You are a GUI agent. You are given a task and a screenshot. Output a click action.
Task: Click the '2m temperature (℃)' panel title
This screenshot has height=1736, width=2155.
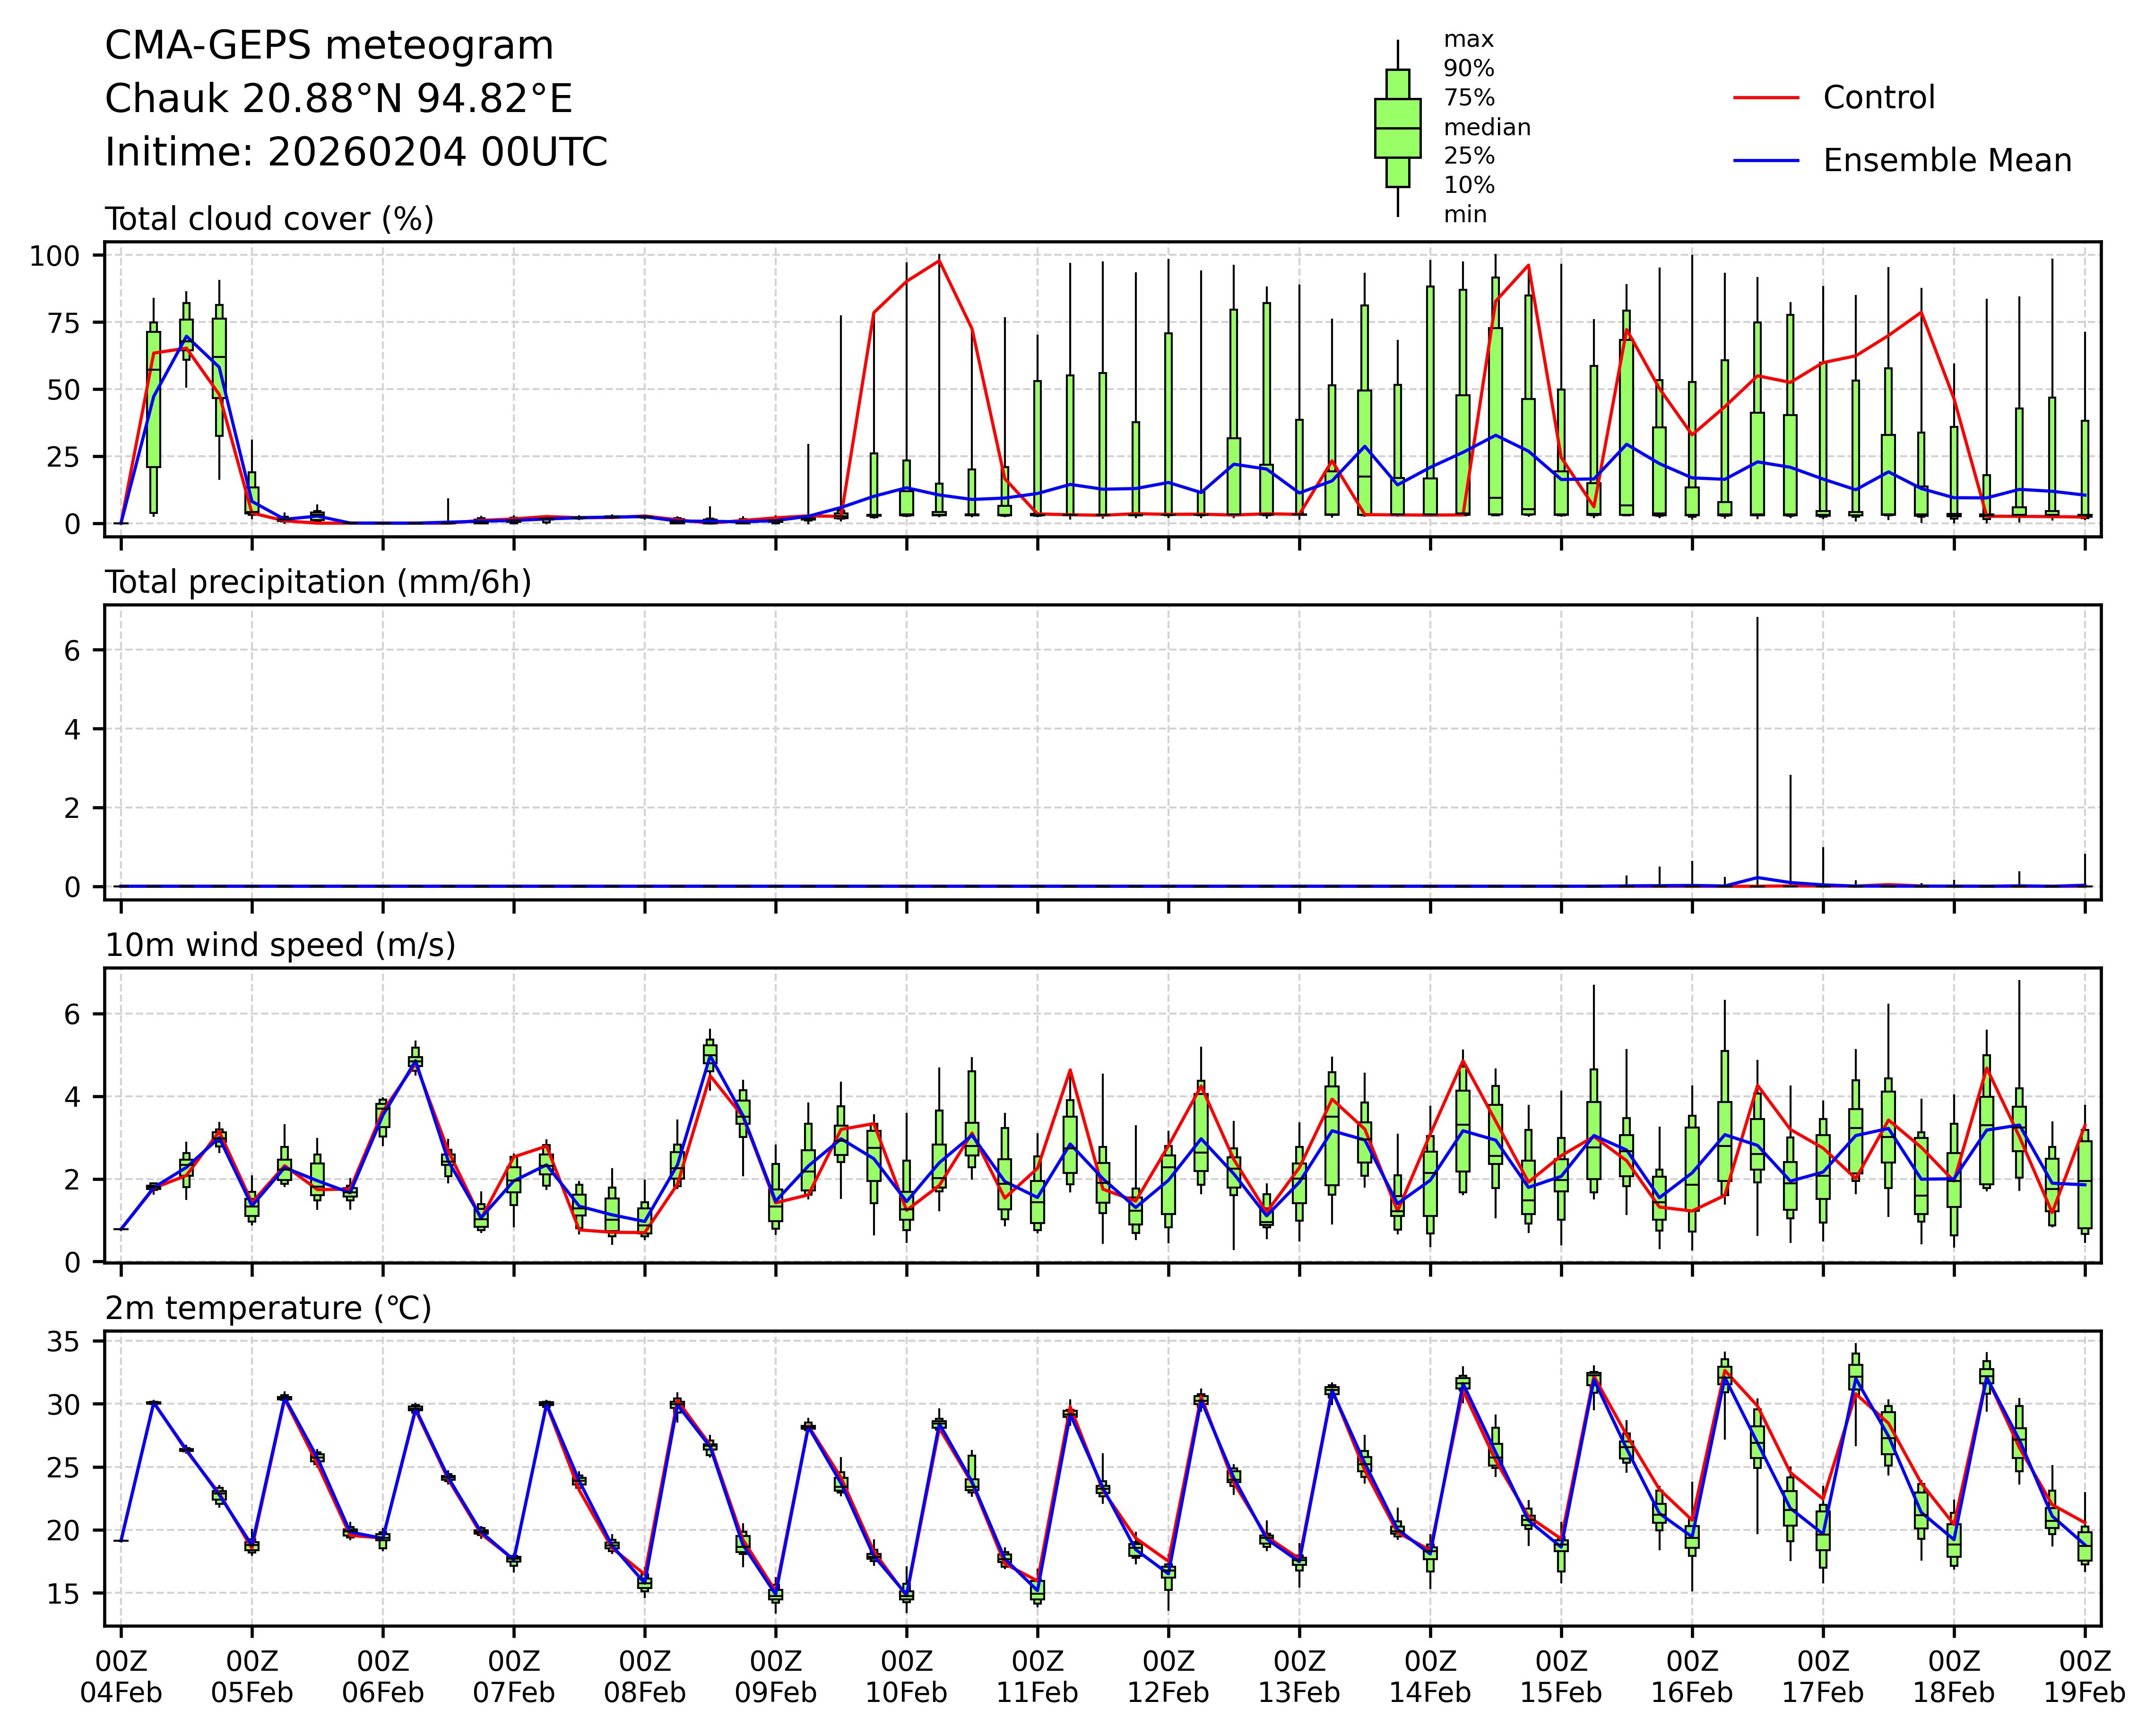pyautogui.click(x=268, y=1308)
